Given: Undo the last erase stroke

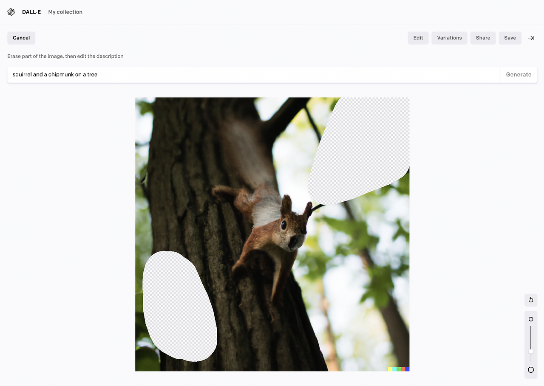Looking at the screenshot, I should tap(531, 300).
